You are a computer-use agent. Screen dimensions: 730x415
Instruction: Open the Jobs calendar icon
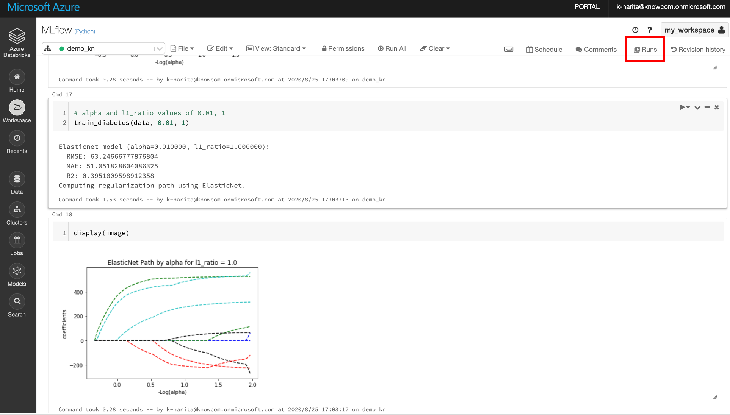click(x=17, y=240)
